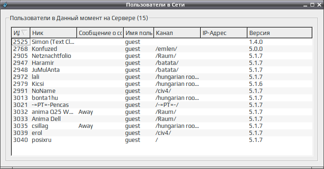Click ID 2979 cell

(x=21, y=84)
